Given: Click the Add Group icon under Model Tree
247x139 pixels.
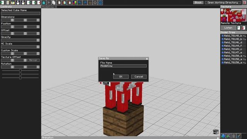Looking at the screenshot, I should click(x=228, y=136).
